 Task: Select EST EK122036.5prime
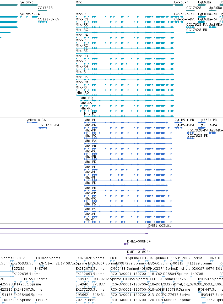pyautogui.click(x=26, y=274)
